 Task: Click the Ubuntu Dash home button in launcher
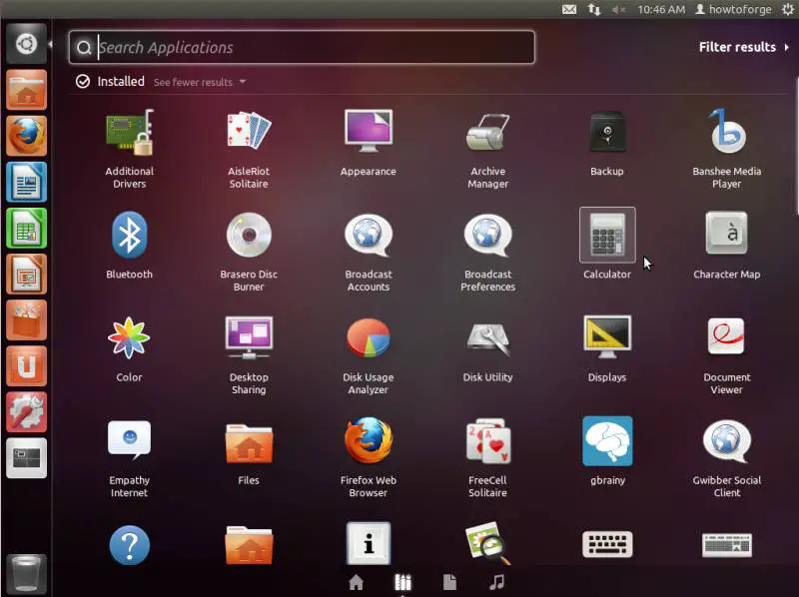(27, 43)
